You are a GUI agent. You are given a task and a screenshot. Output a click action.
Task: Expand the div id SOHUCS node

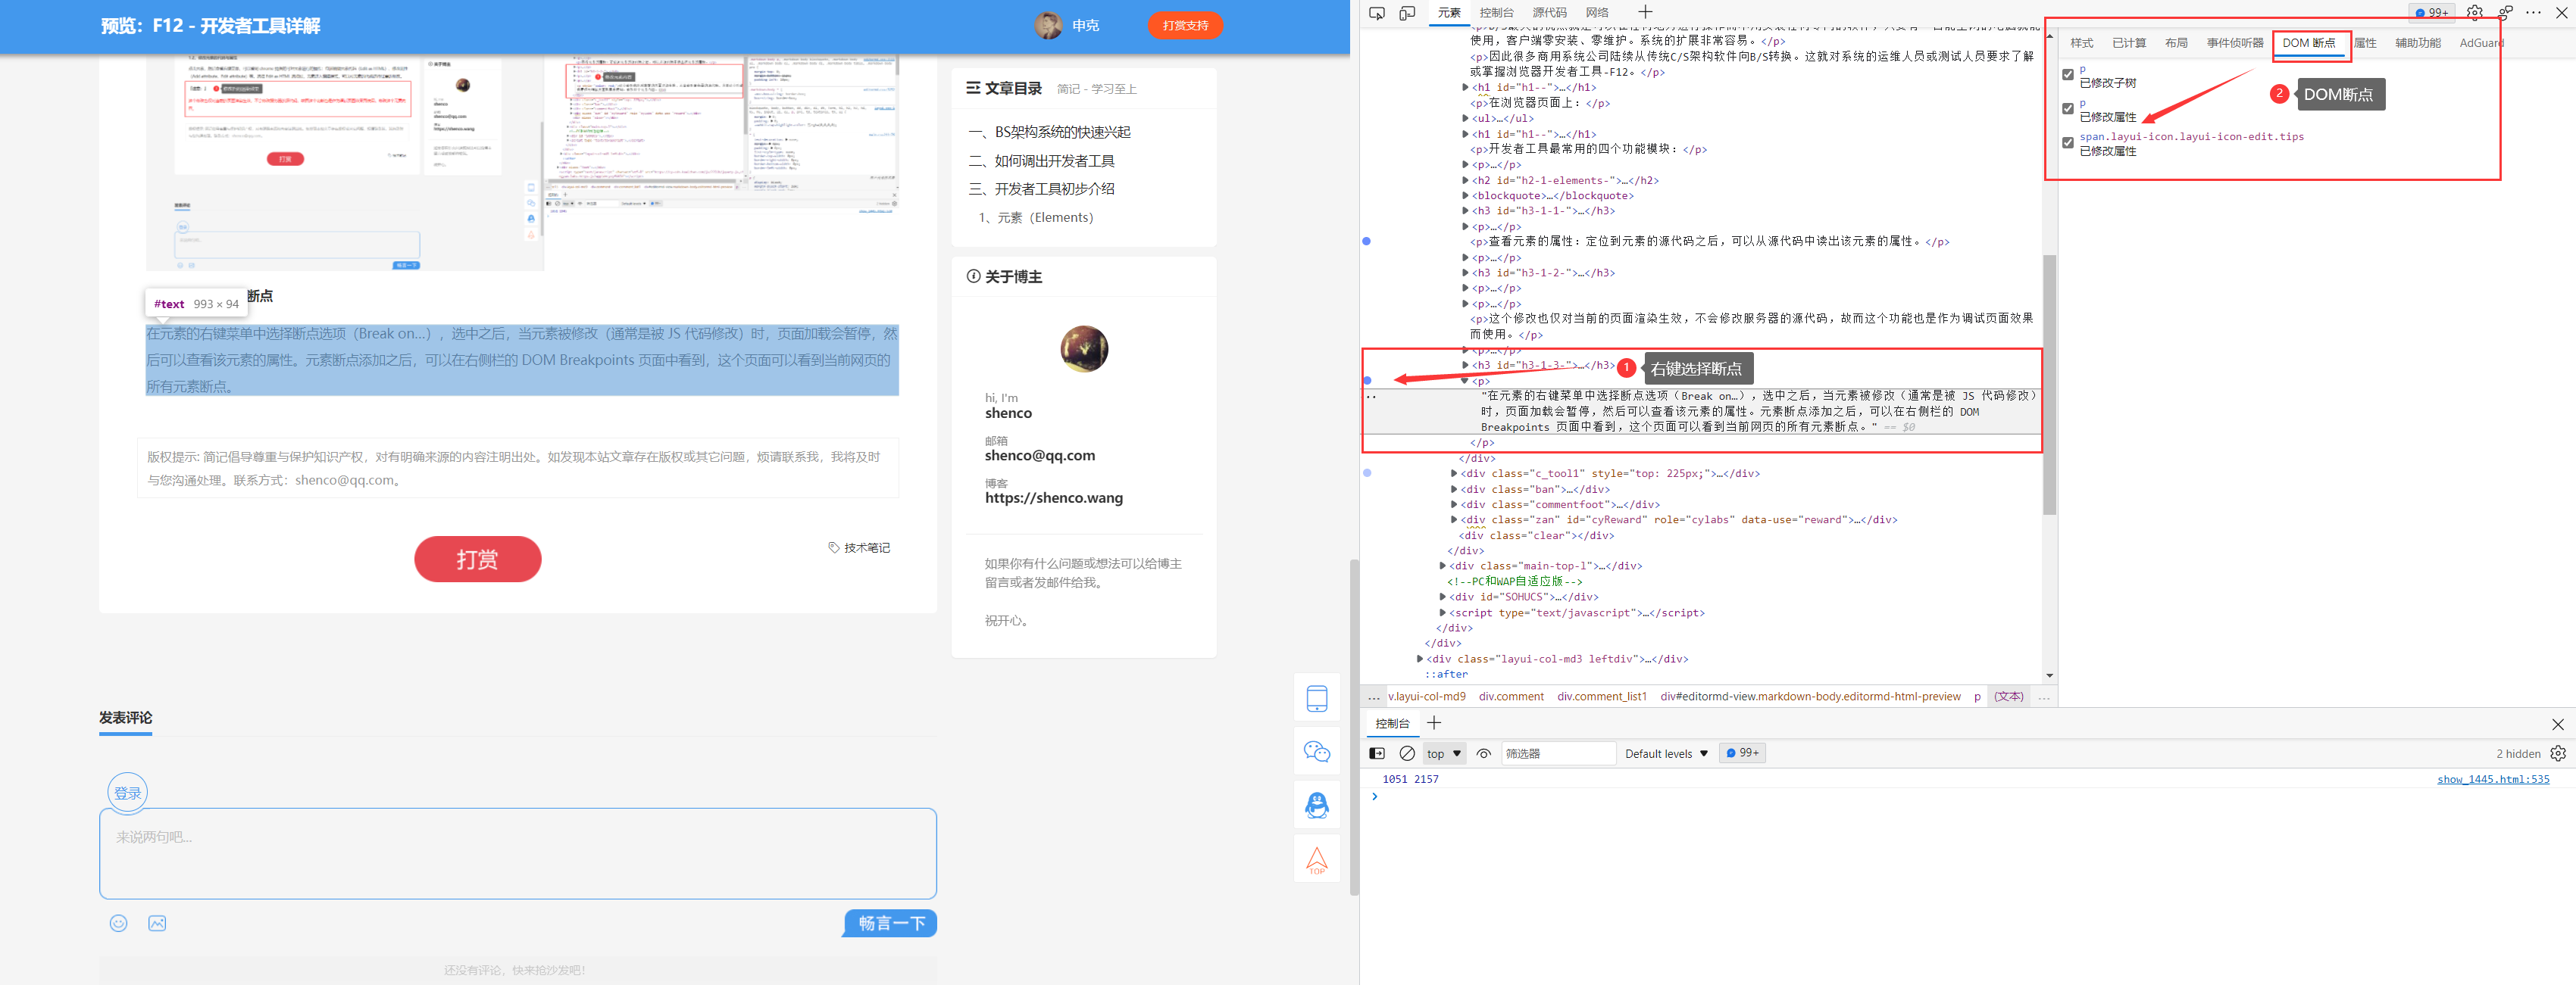pos(1442,597)
